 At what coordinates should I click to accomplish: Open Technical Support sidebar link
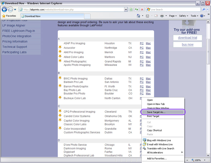15,47
